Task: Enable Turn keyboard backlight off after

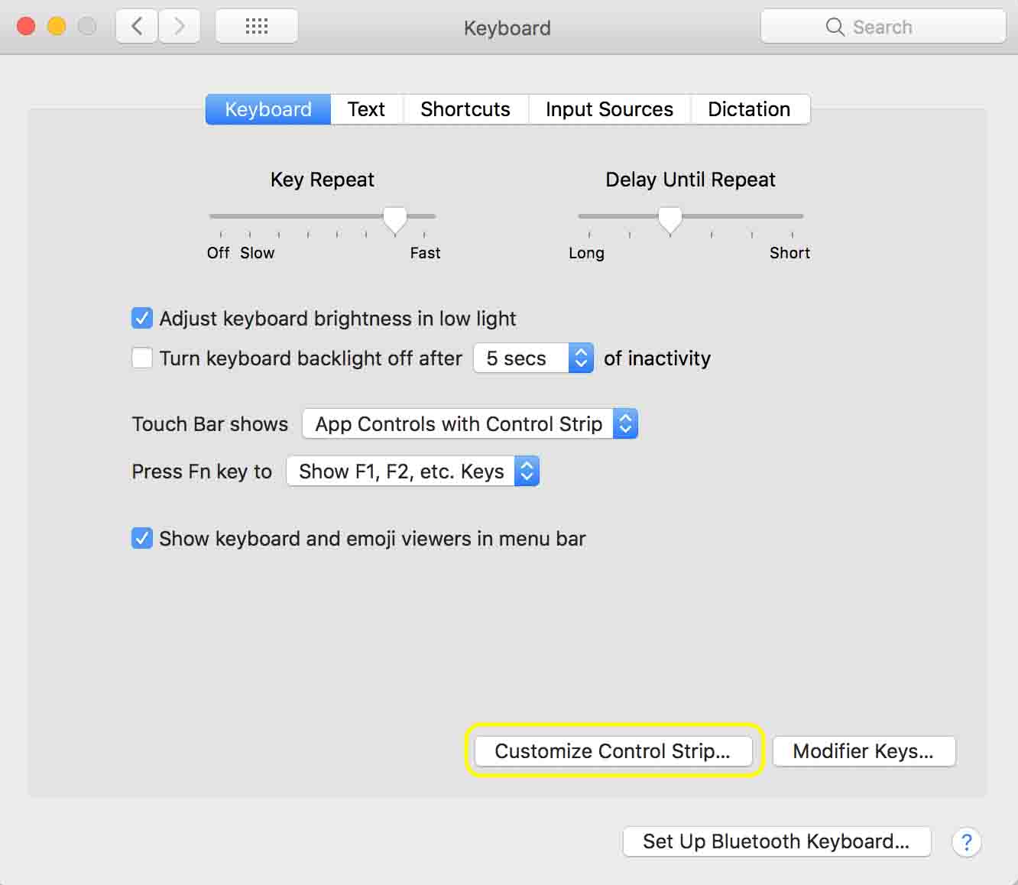Action: tap(142, 358)
